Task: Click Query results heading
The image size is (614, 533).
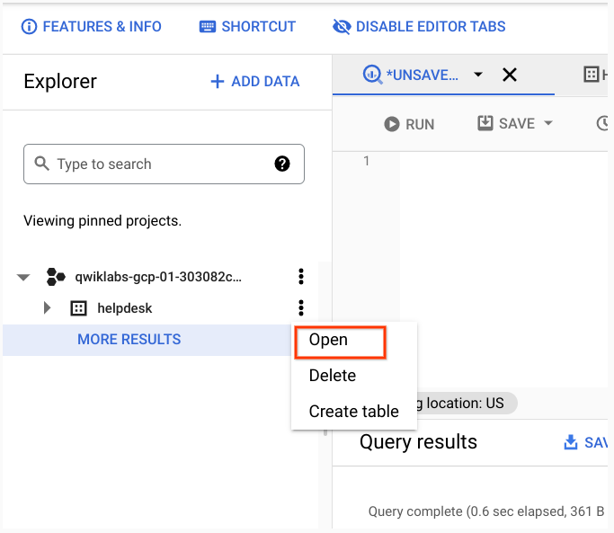Action: point(418,441)
